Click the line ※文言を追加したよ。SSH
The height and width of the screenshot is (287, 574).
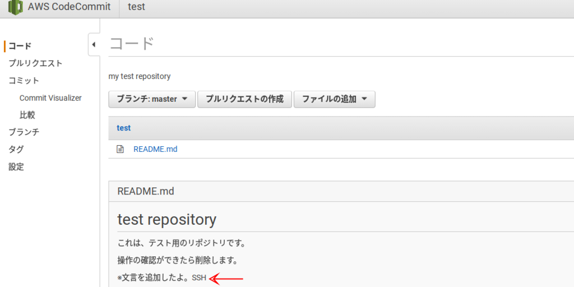(x=162, y=278)
